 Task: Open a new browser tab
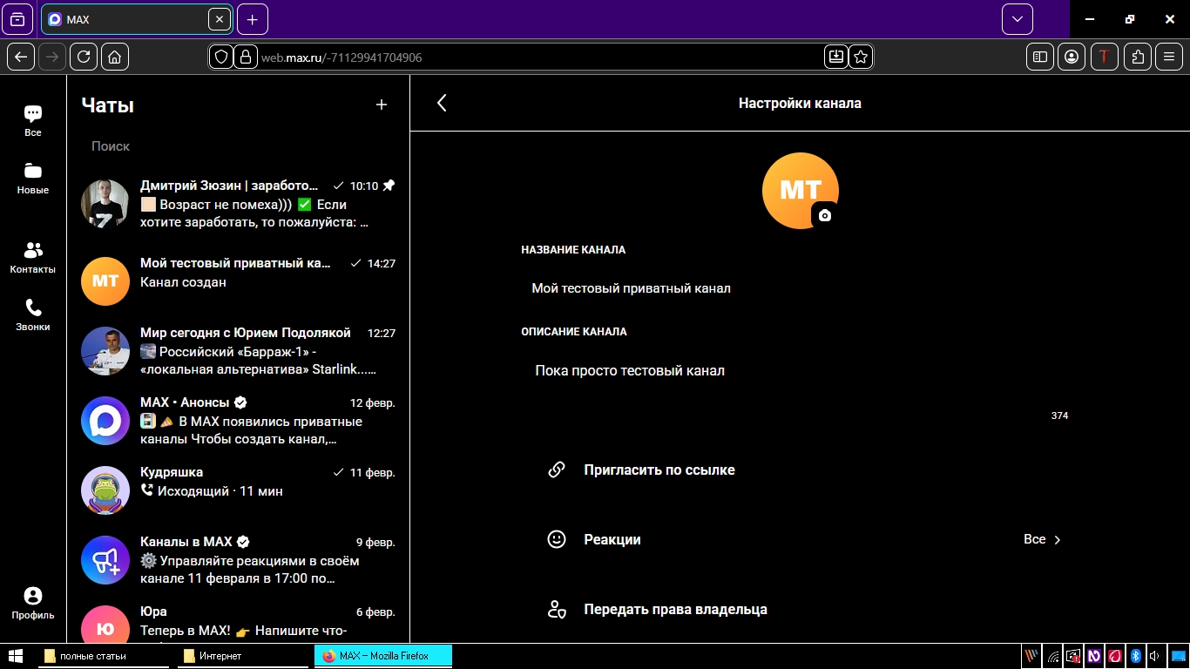coord(252,19)
